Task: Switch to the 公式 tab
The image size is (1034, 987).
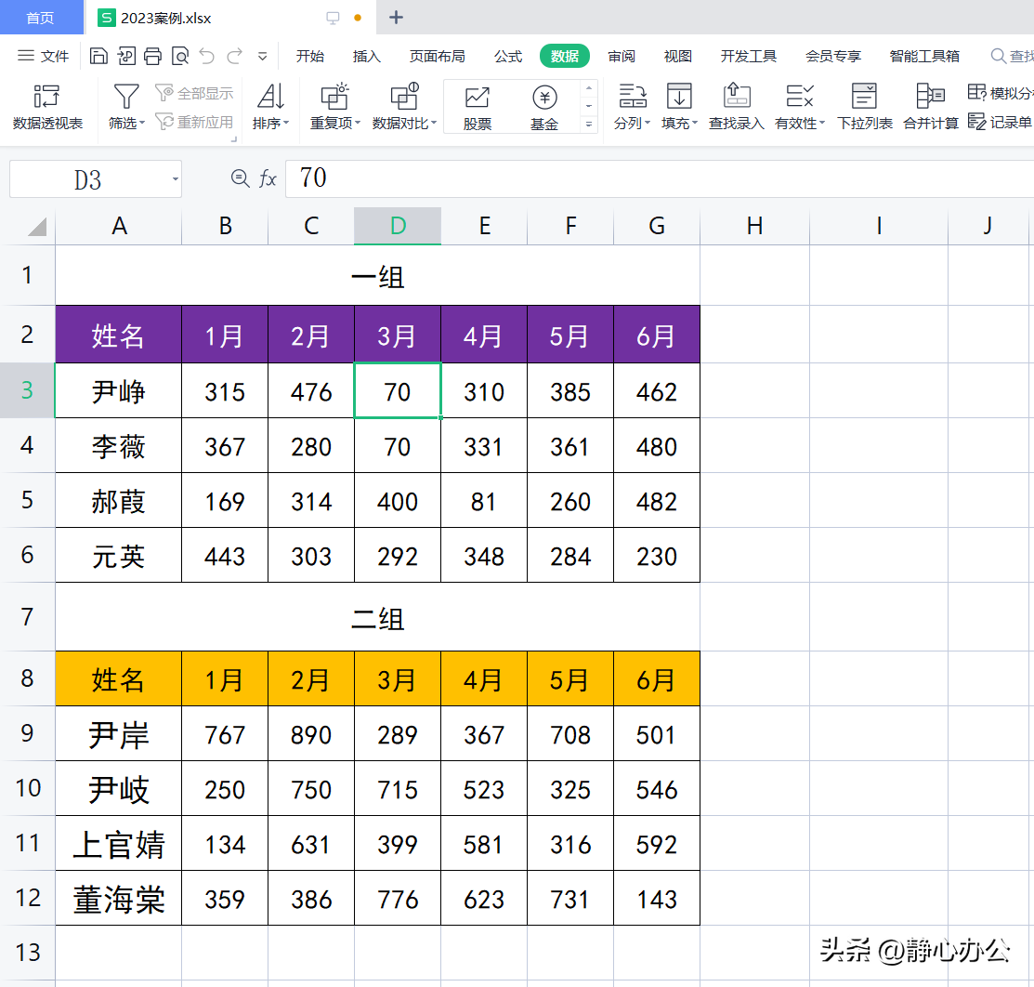Action: point(508,56)
